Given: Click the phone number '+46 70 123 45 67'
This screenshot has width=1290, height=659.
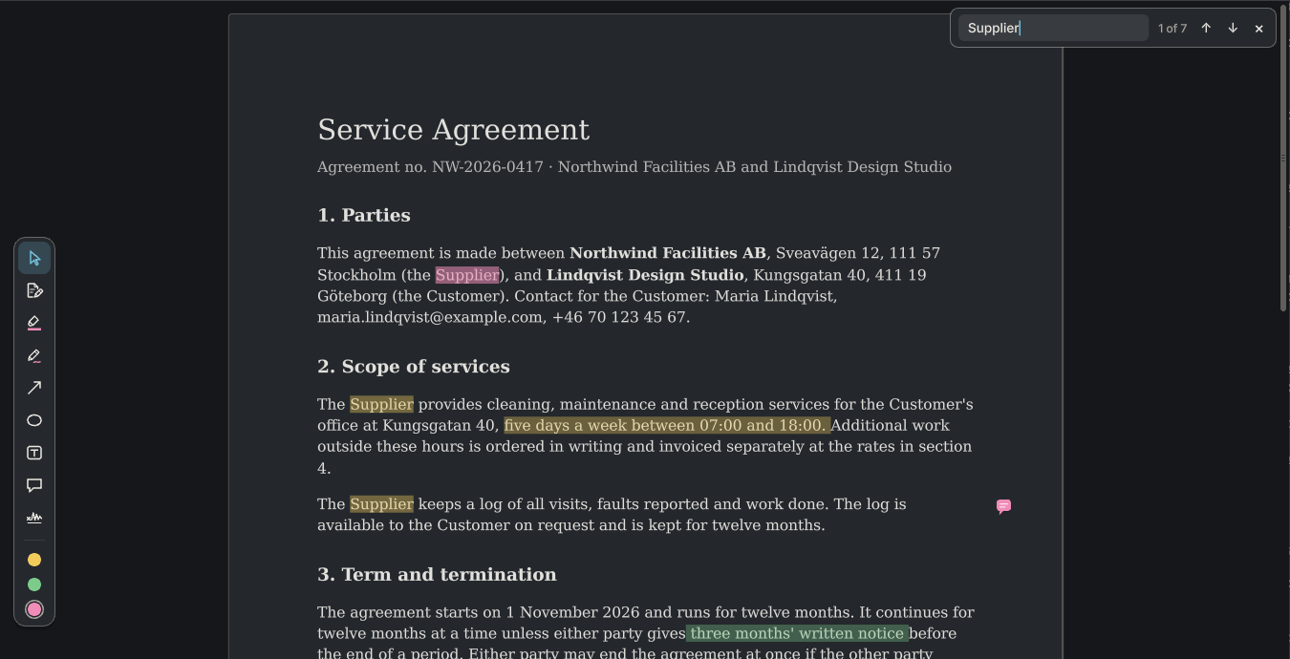Looking at the screenshot, I should point(619,317).
